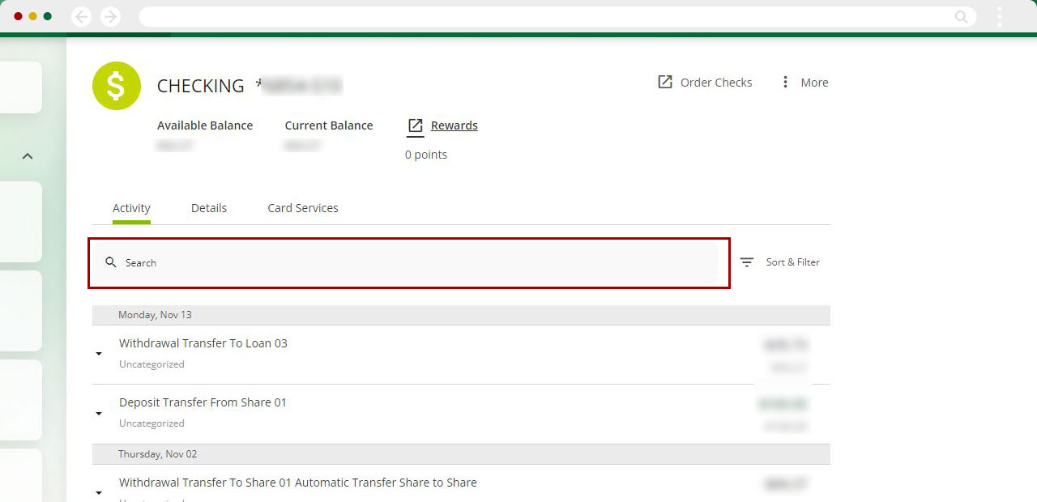Open the browser three-dot menu
This screenshot has width=1037, height=502.
(1000, 16)
